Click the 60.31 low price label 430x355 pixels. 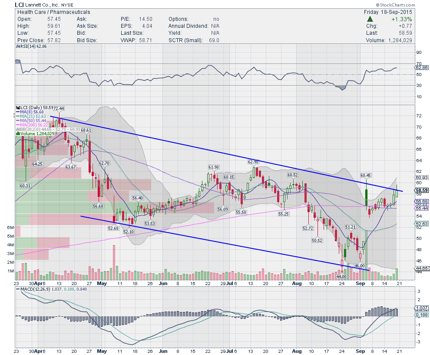coord(25,186)
